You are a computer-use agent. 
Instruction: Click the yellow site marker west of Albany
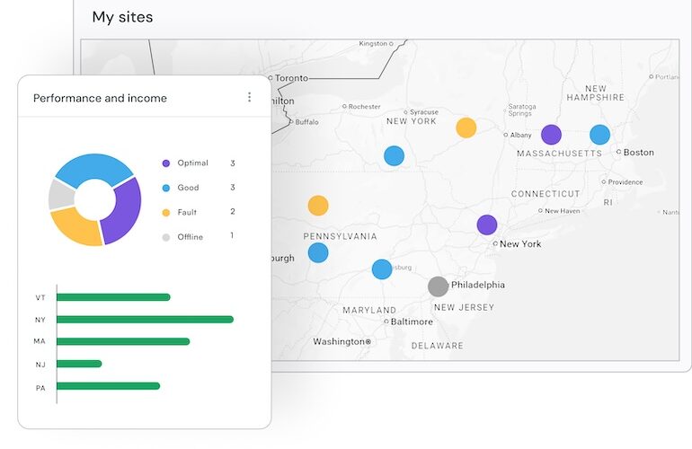click(x=466, y=128)
